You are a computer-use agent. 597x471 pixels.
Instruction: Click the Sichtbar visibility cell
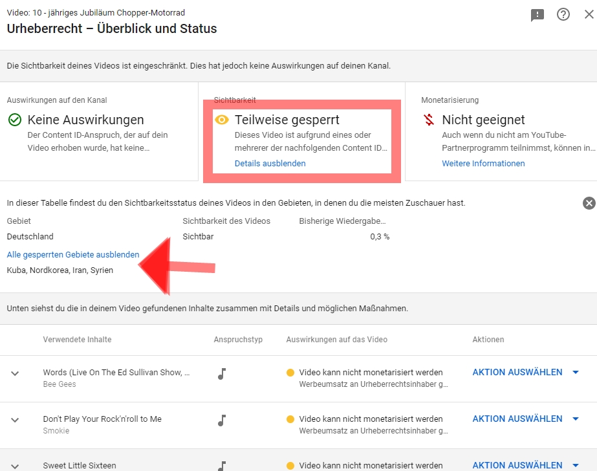(198, 236)
